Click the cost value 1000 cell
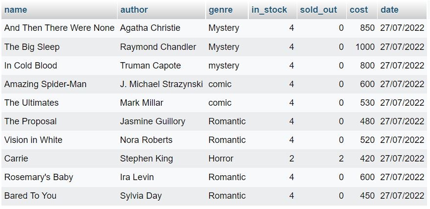 365,47
